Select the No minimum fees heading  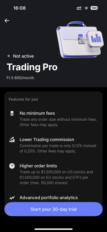(x=37, y=113)
